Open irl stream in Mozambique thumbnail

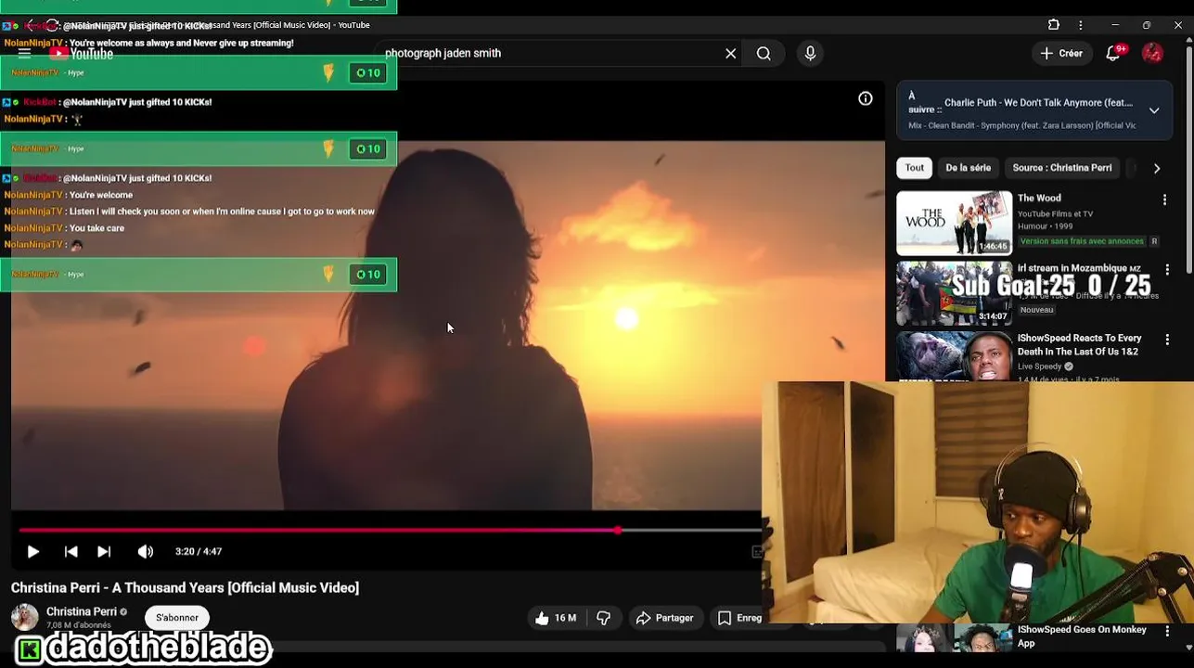coord(954,293)
